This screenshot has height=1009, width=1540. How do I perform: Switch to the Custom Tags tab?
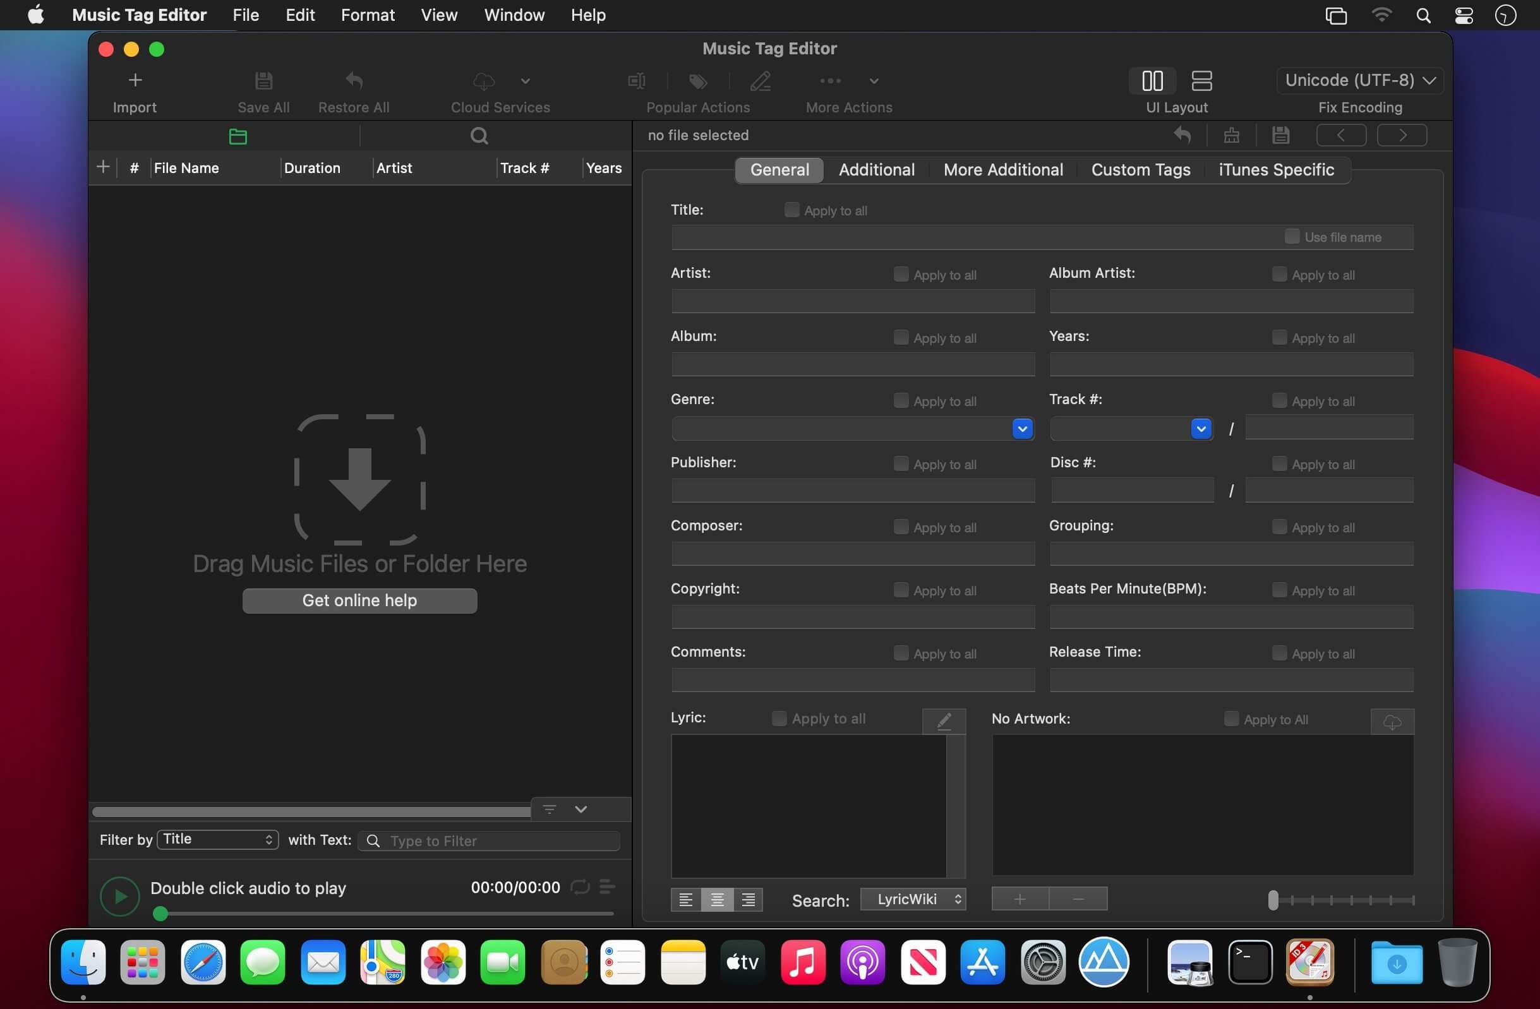pyautogui.click(x=1141, y=169)
